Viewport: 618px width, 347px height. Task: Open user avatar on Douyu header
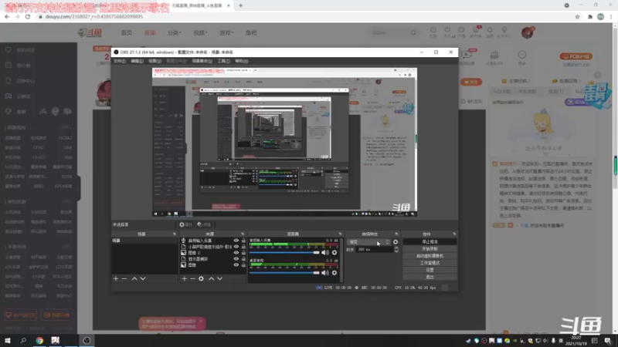coord(528,32)
